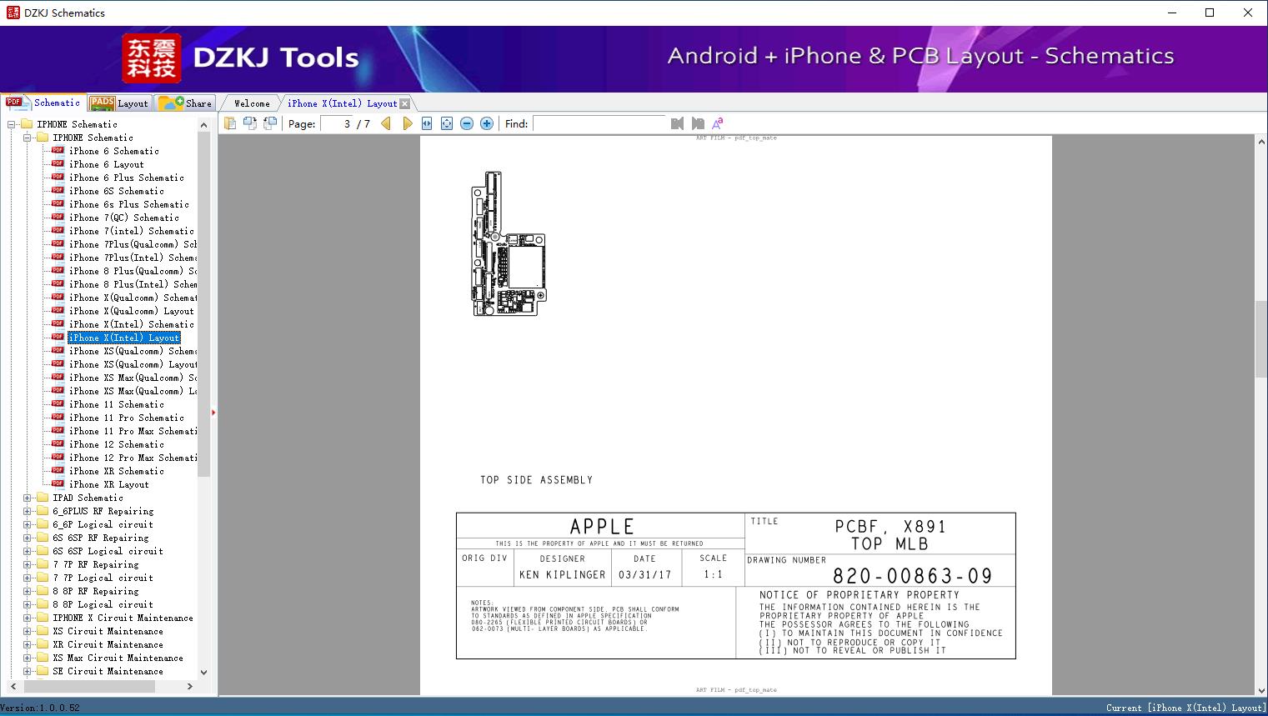This screenshot has width=1268, height=716.
Task: Open the Share panel
Action: 186,103
